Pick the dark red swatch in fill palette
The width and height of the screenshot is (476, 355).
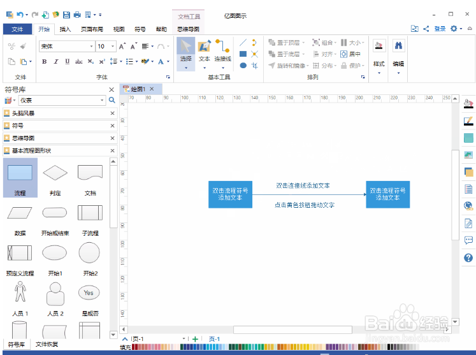pos(134,347)
